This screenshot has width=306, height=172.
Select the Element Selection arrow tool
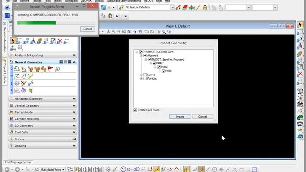coord(13,41)
